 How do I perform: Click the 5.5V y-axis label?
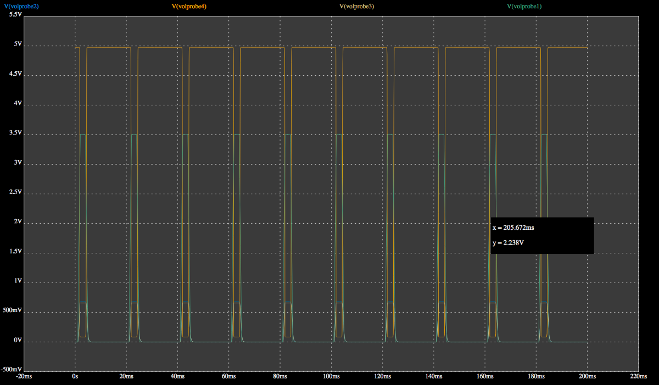[15, 14]
